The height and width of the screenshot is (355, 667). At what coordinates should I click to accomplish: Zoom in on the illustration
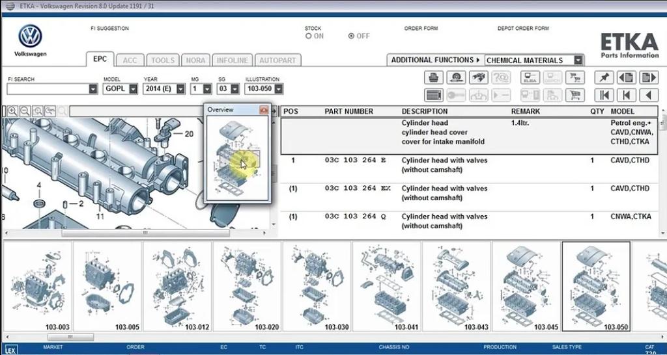coord(12,111)
